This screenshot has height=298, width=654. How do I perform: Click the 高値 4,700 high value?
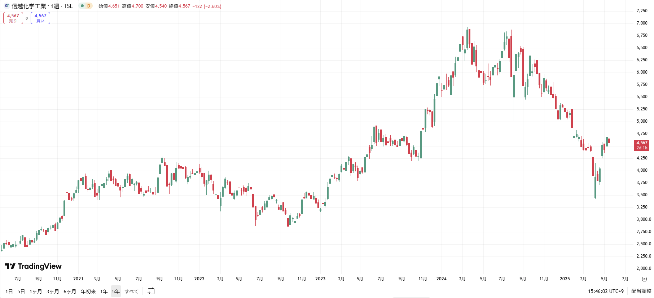(x=132, y=6)
